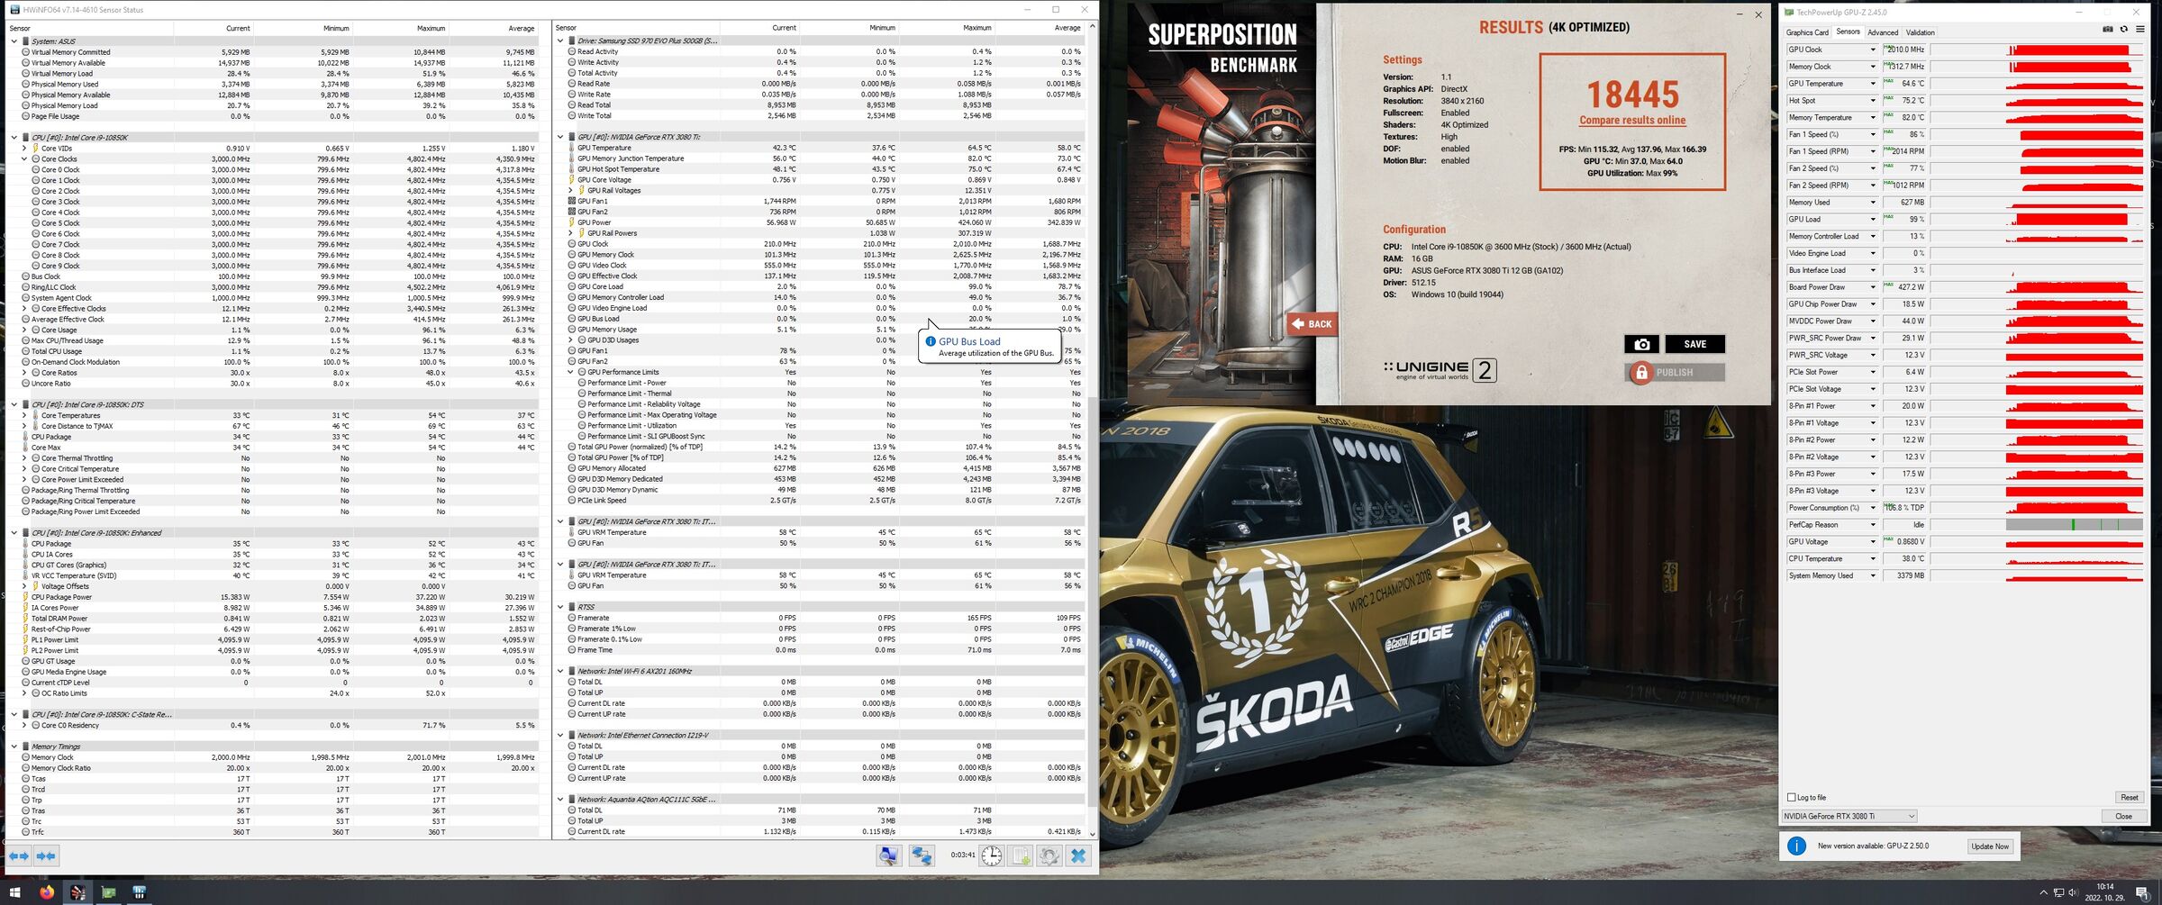The width and height of the screenshot is (2162, 905).
Task: Open GPU Clock sensor dropdown in GPU-Z
Action: (x=1872, y=50)
